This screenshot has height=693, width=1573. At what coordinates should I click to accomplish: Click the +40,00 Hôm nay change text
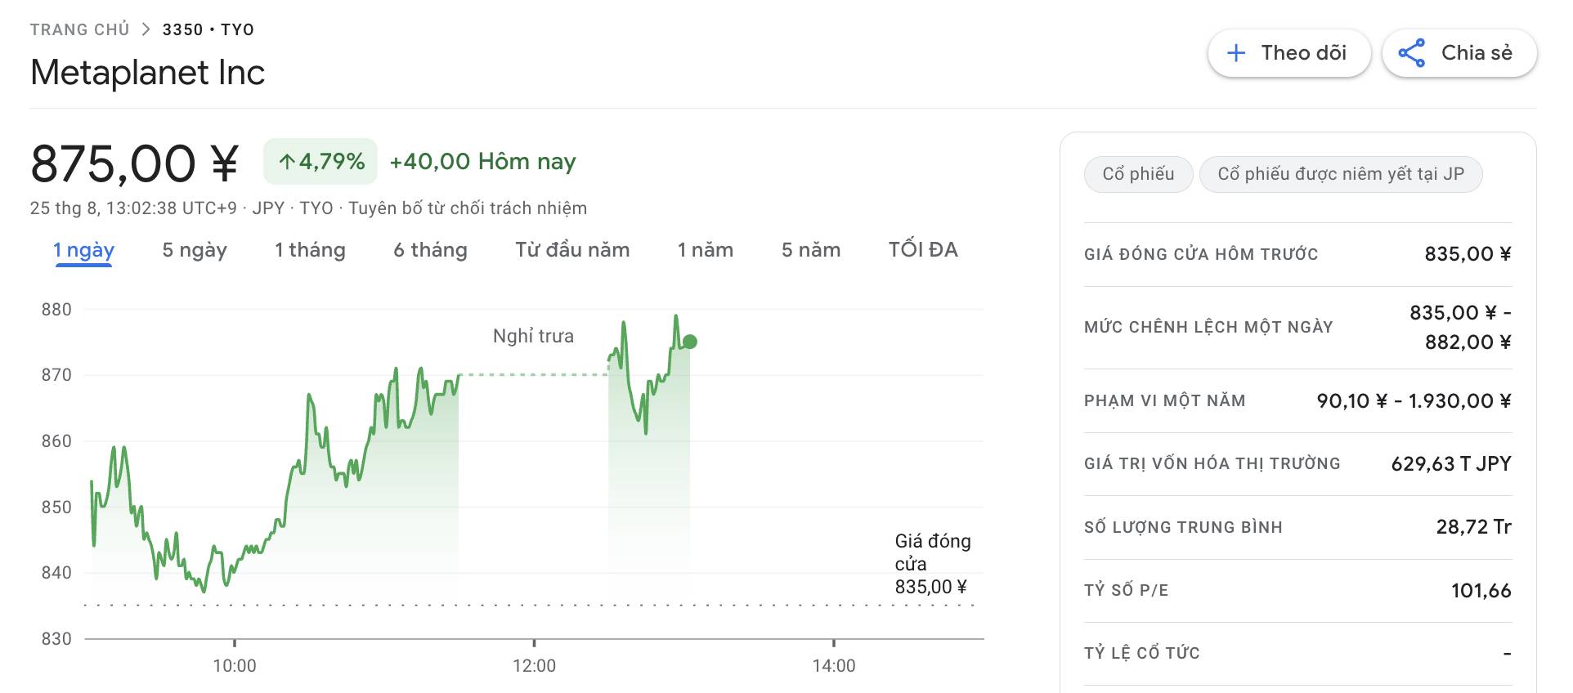(x=483, y=162)
